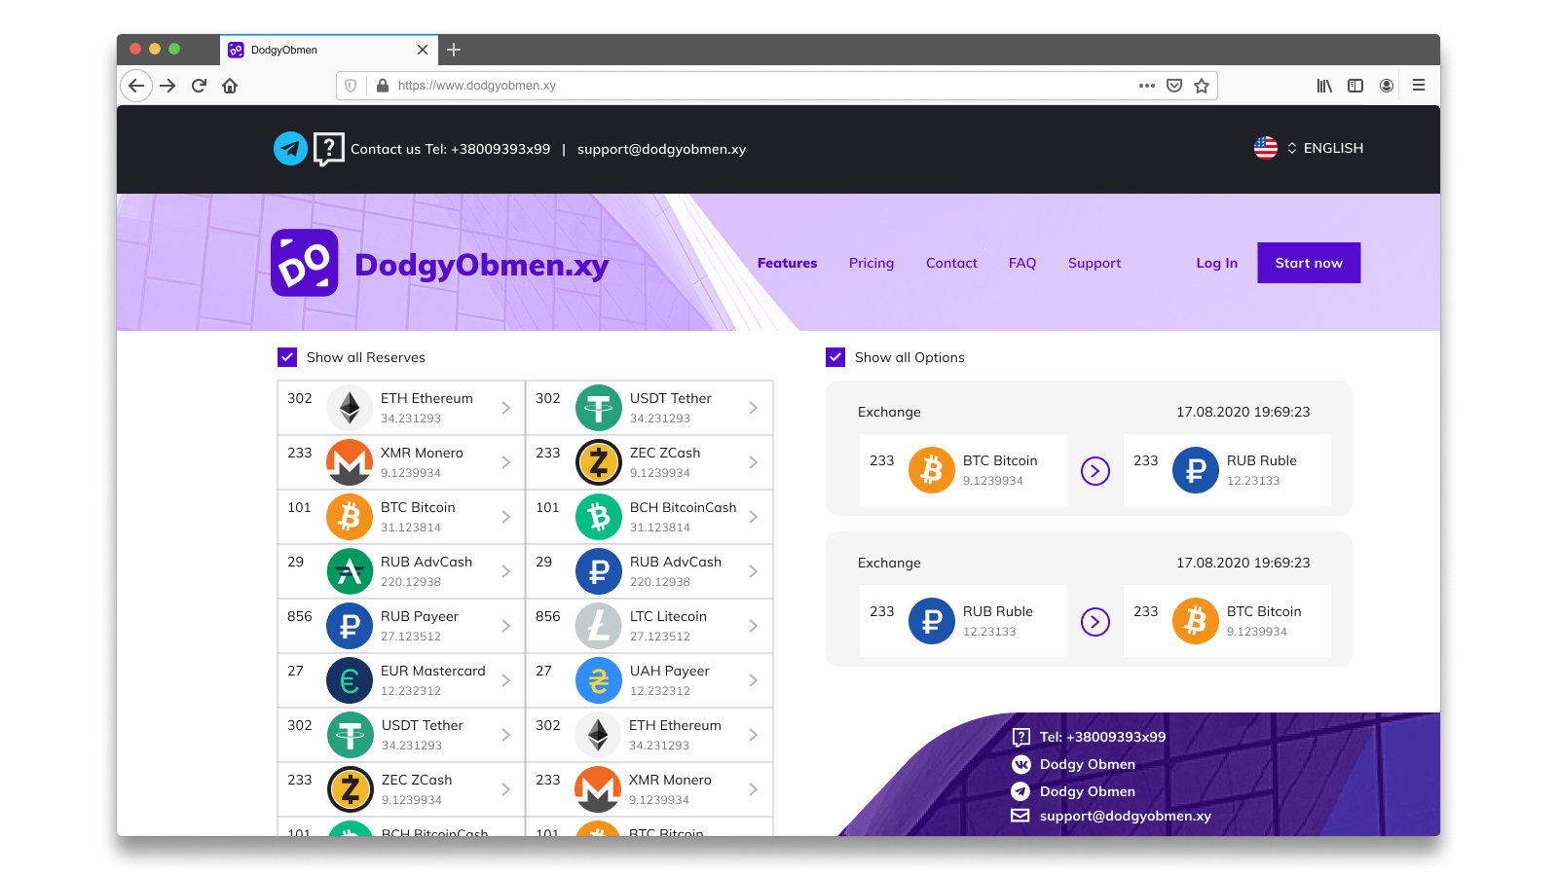The width and height of the screenshot is (1558, 876).
Task: Expand the UAH Payeer row chevron
Action: 753,680
